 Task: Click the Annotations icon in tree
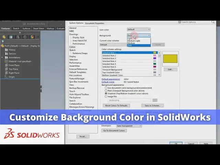[x=7, y=57]
